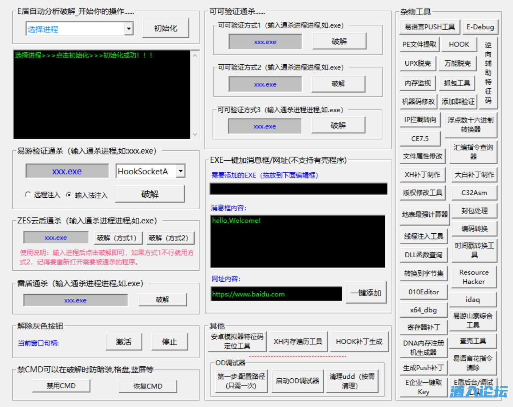Click the 启动OD调试器 button
The image size is (513, 407).
pos(297,381)
